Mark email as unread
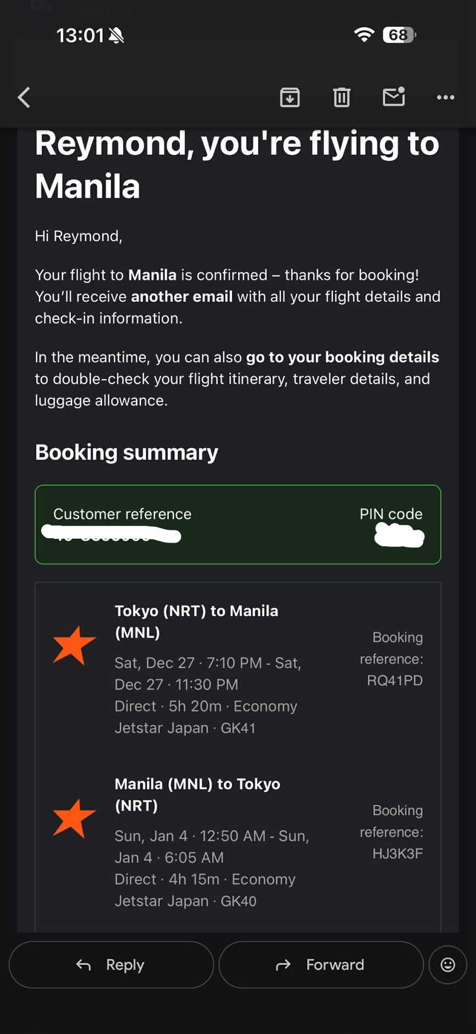 point(394,97)
